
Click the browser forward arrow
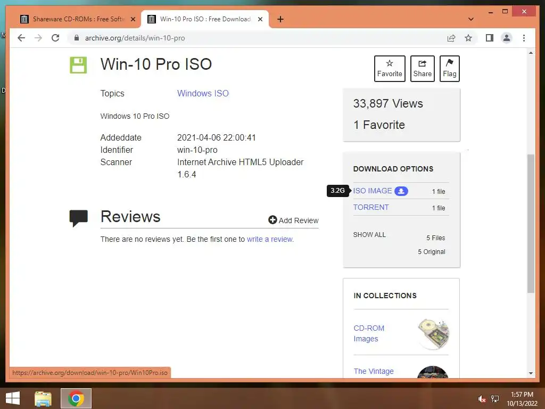[x=38, y=38]
